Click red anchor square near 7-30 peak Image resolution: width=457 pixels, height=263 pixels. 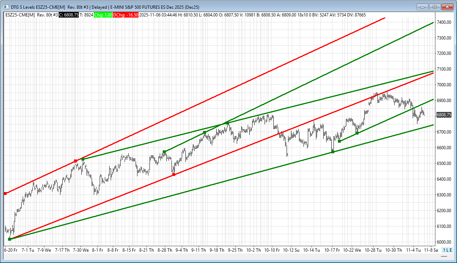coord(75,161)
